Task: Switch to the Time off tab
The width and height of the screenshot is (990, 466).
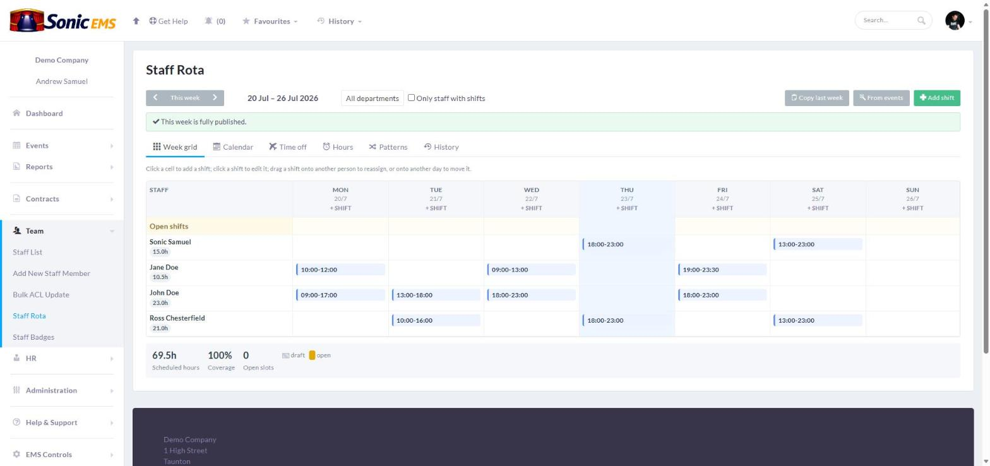Action: (x=287, y=147)
